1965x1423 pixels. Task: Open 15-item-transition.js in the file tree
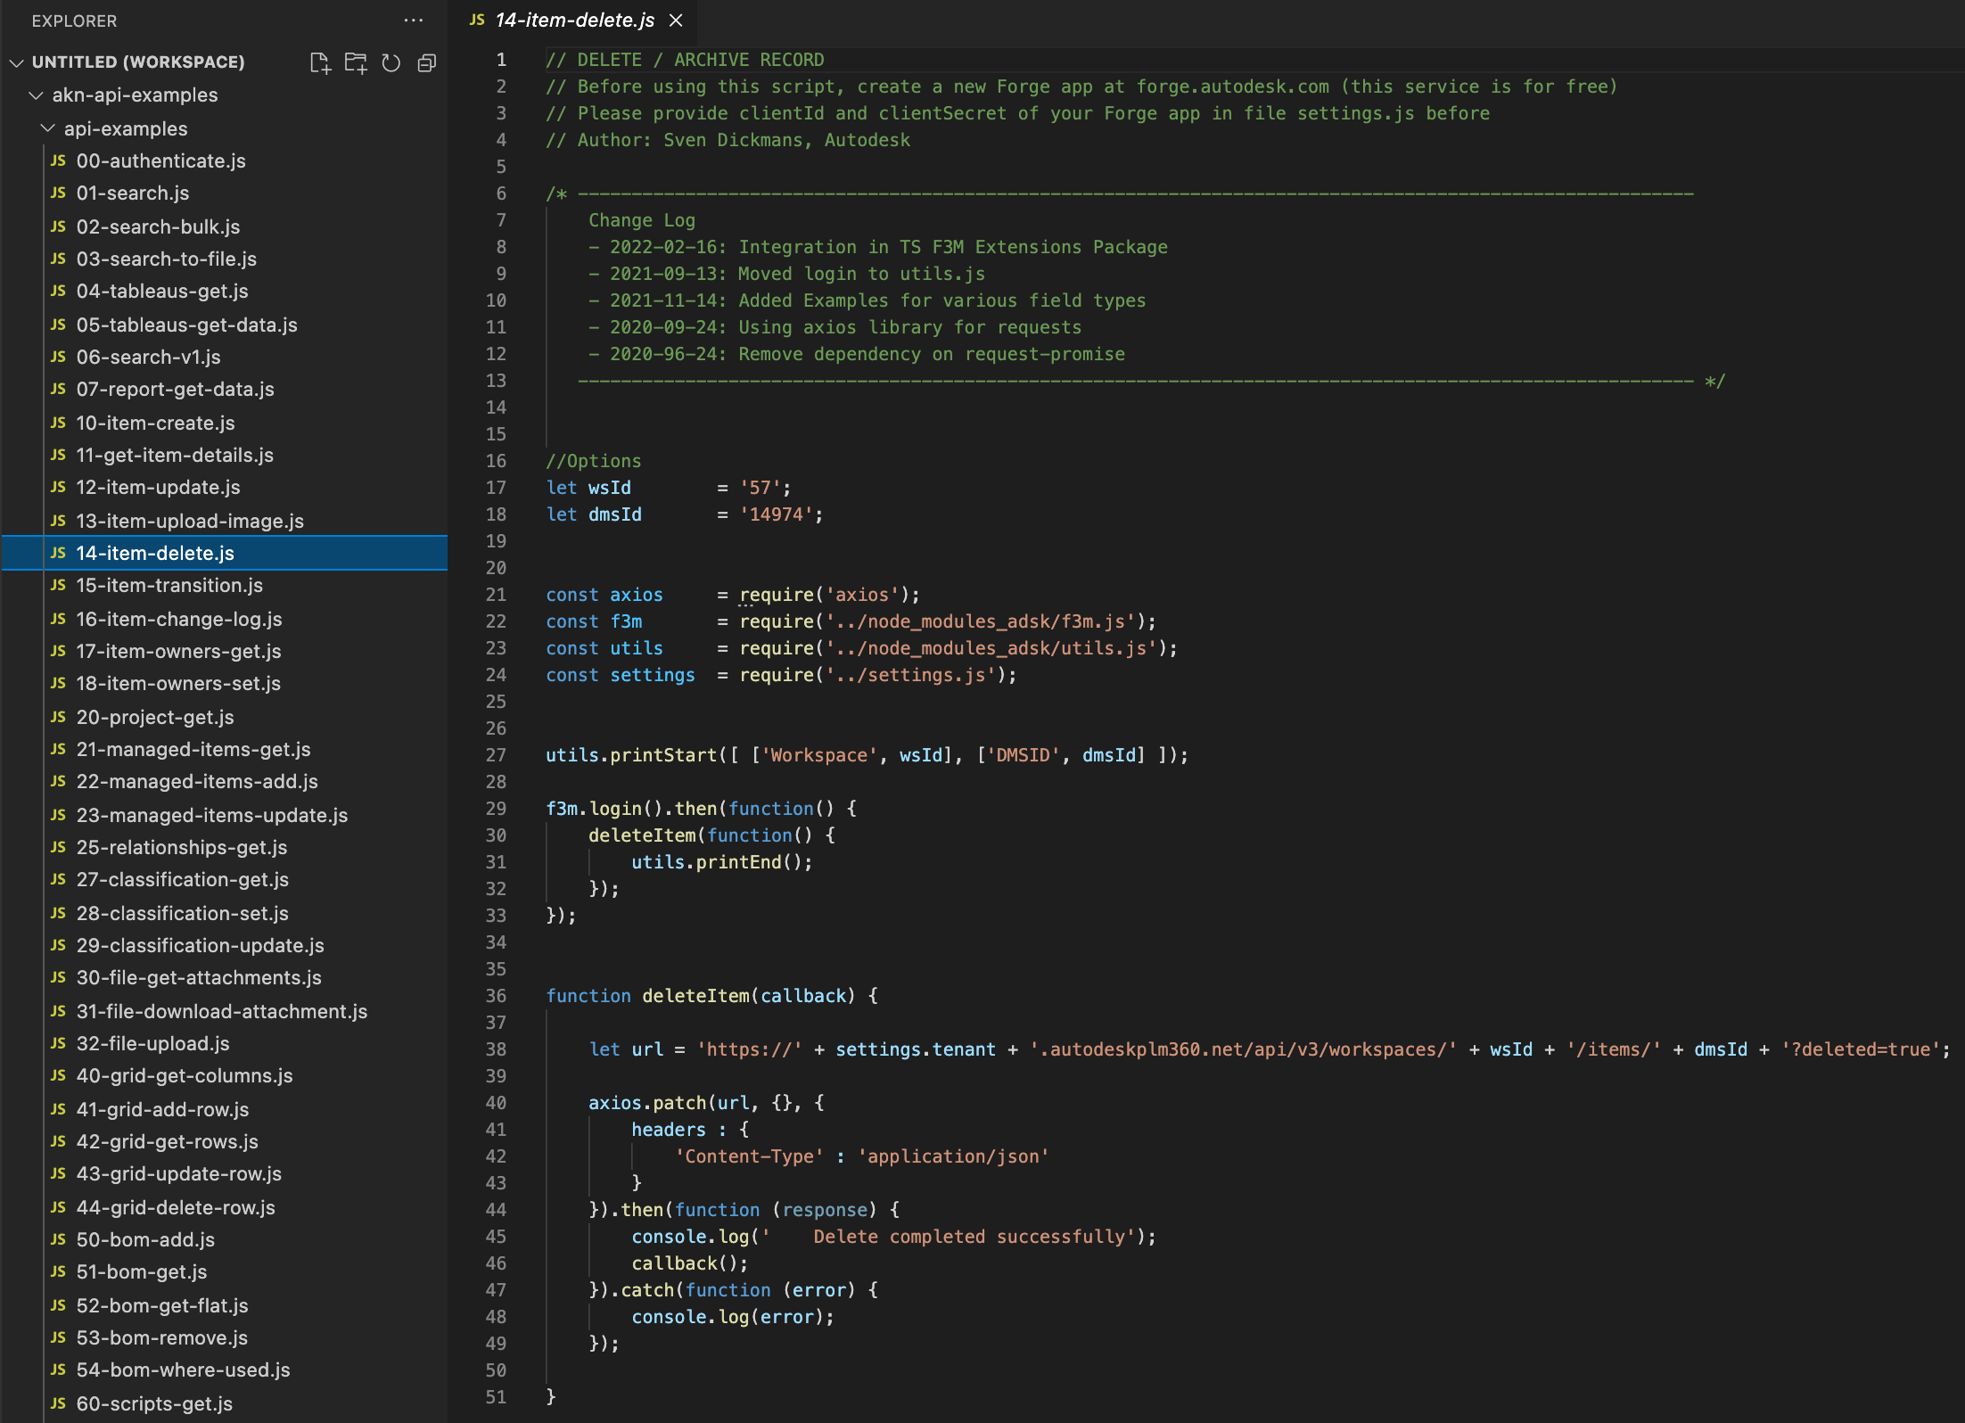[169, 586]
